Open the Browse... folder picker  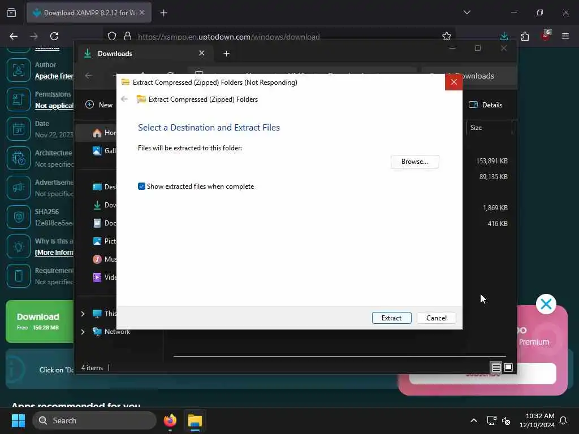click(x=414, y=162)
